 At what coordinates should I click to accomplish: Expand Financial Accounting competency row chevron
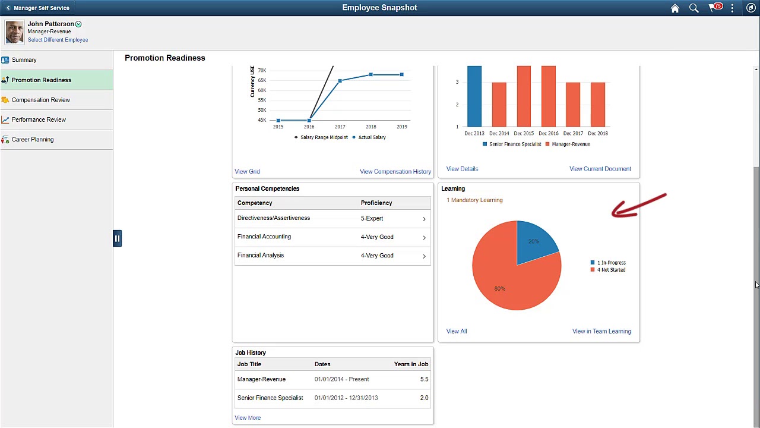click(x=424, y=237)
